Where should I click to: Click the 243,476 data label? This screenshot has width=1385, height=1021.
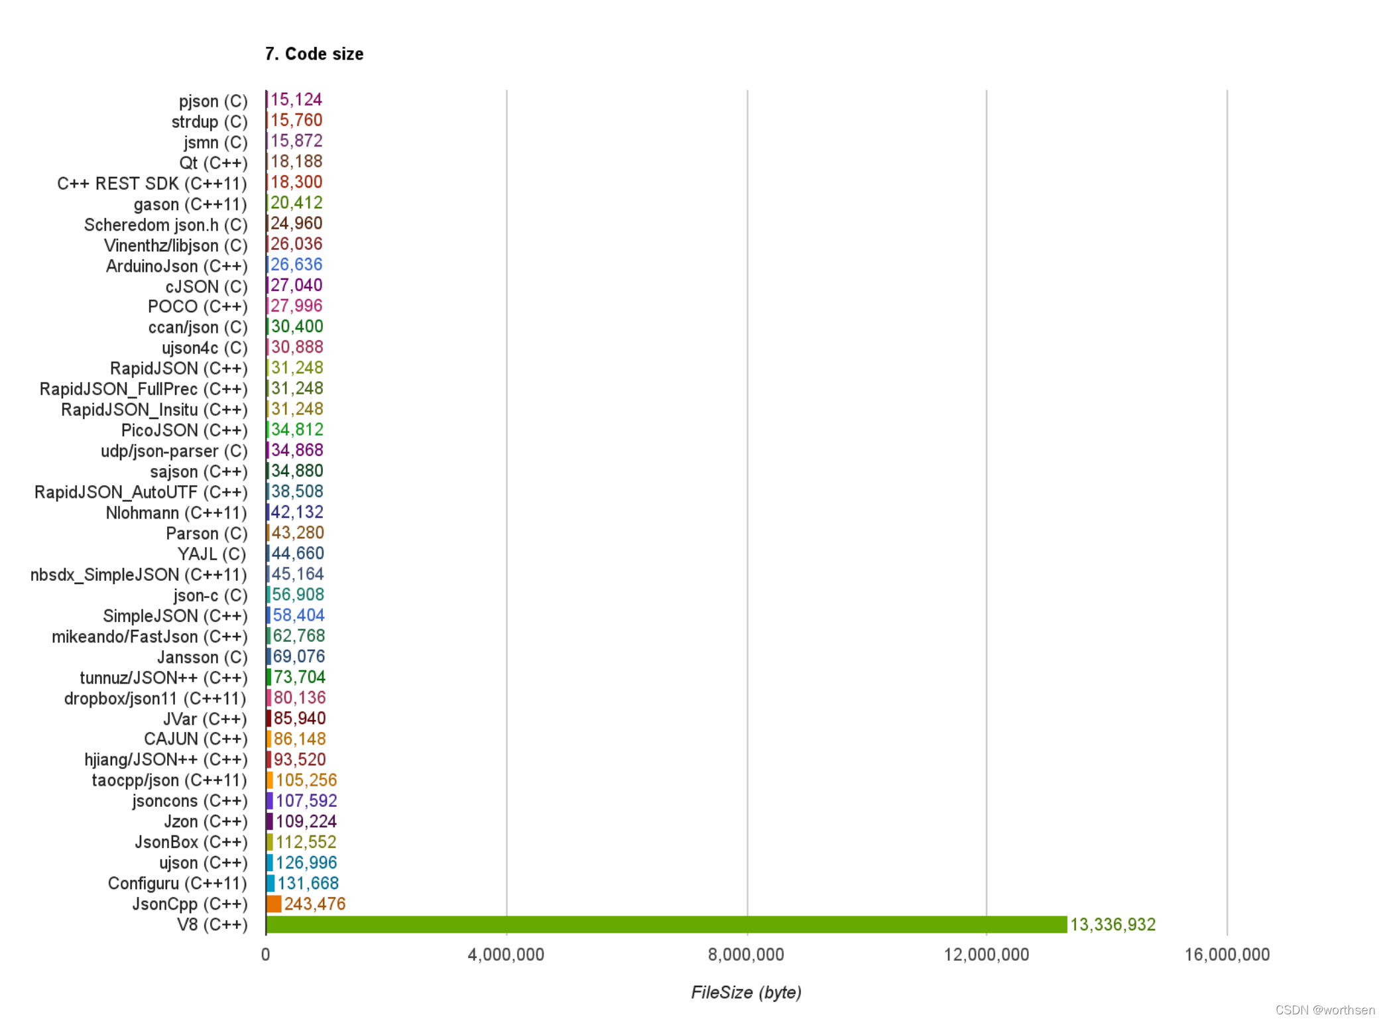pyautogui.click(x=315, y=904)
